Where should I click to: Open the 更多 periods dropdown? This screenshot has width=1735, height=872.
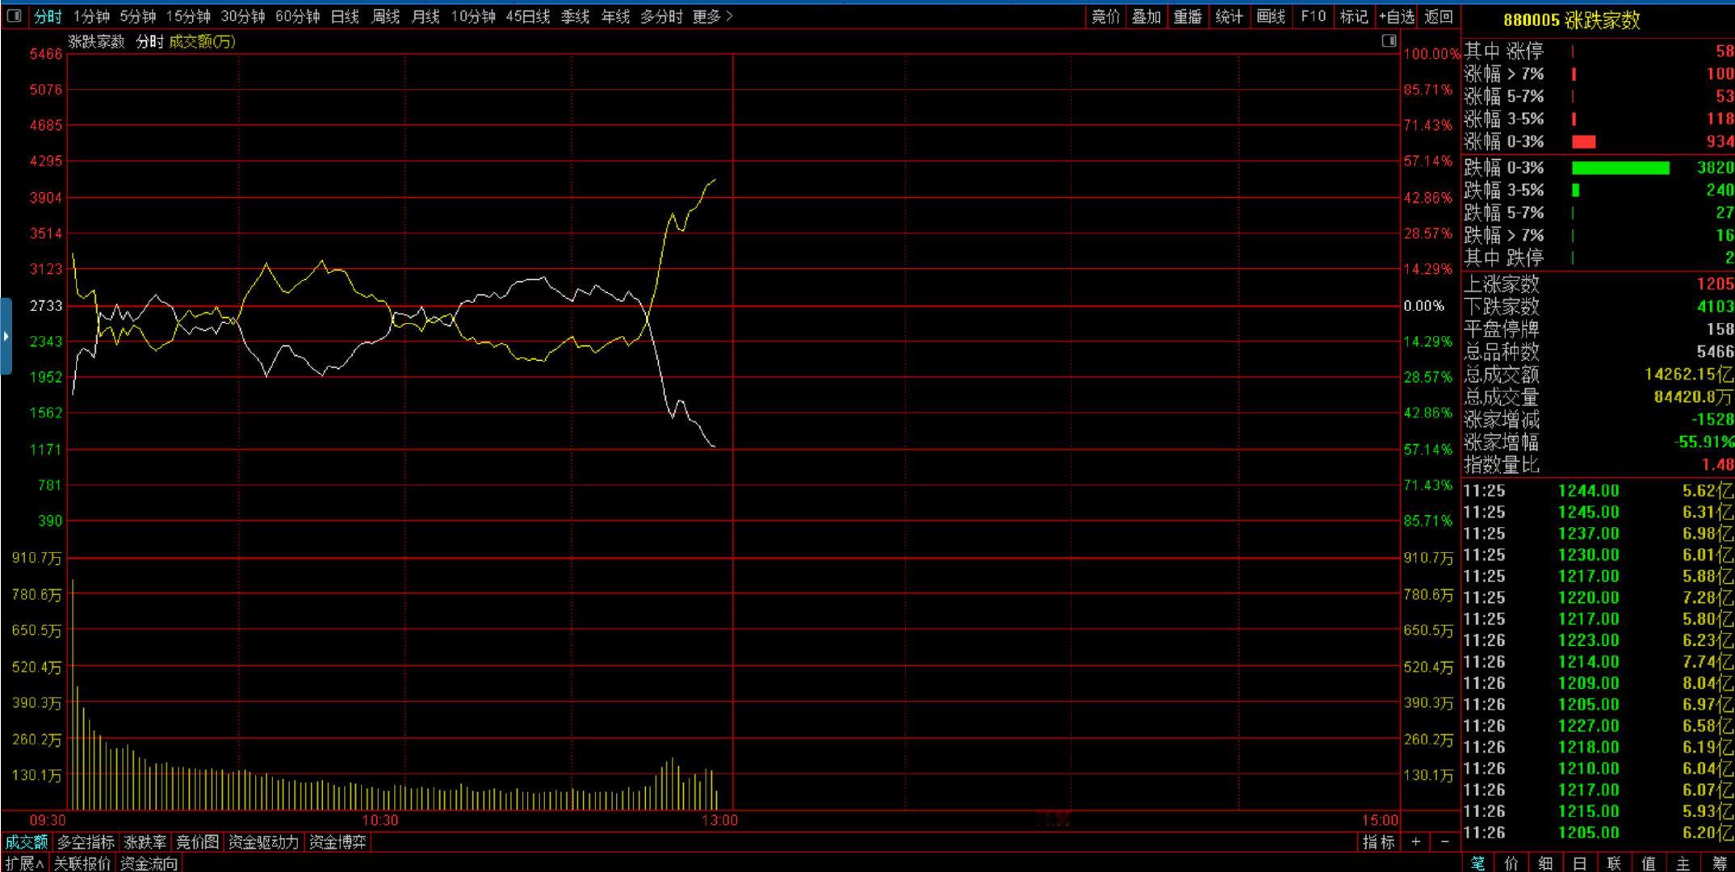point(712,16)
